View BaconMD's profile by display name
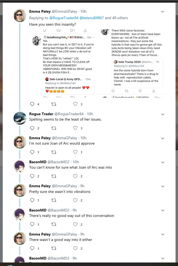 pyautogui.click(x=38, y=162)
